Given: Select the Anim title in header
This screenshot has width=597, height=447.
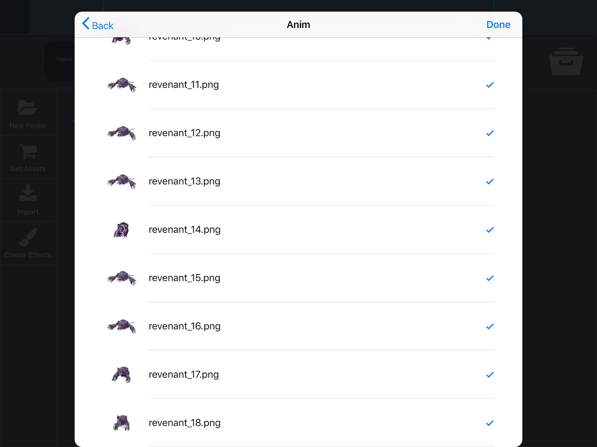Looking at the screenshot, I should (x=298, y=25).
